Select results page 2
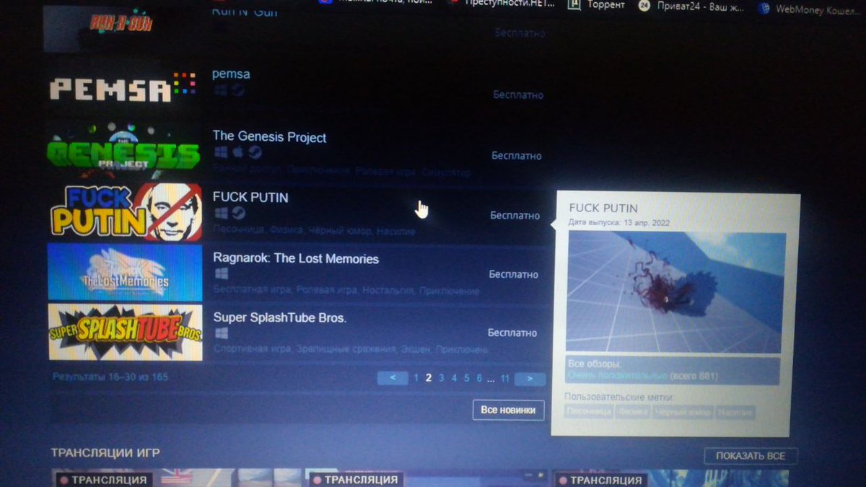 pos(429,377)
